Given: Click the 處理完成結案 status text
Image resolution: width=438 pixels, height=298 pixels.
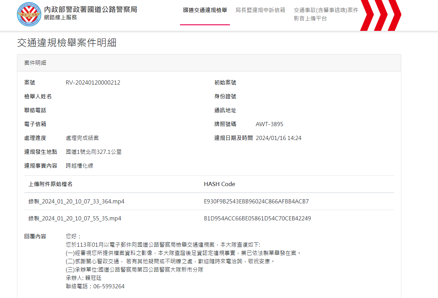Looking at the screenshot, I should [82, 138].
